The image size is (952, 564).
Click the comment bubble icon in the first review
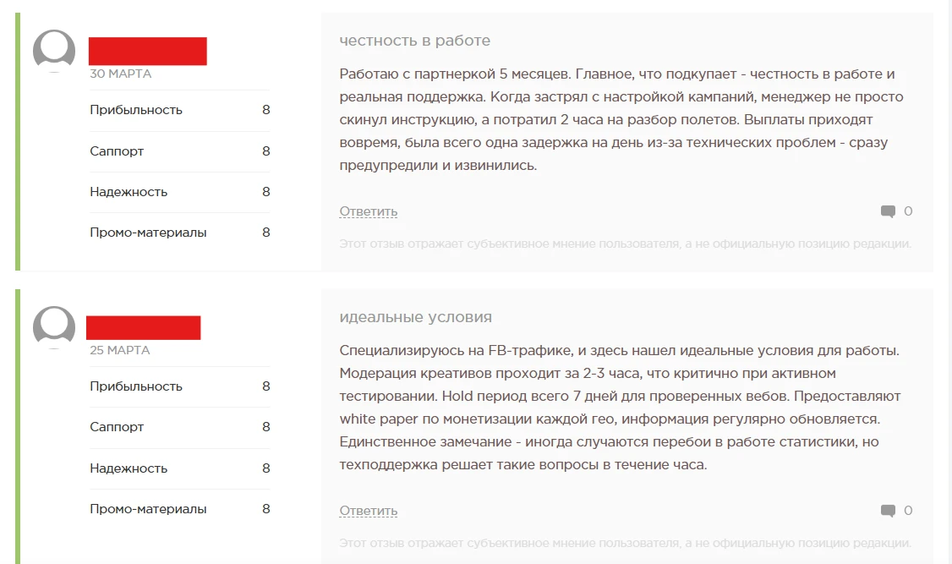888,211
